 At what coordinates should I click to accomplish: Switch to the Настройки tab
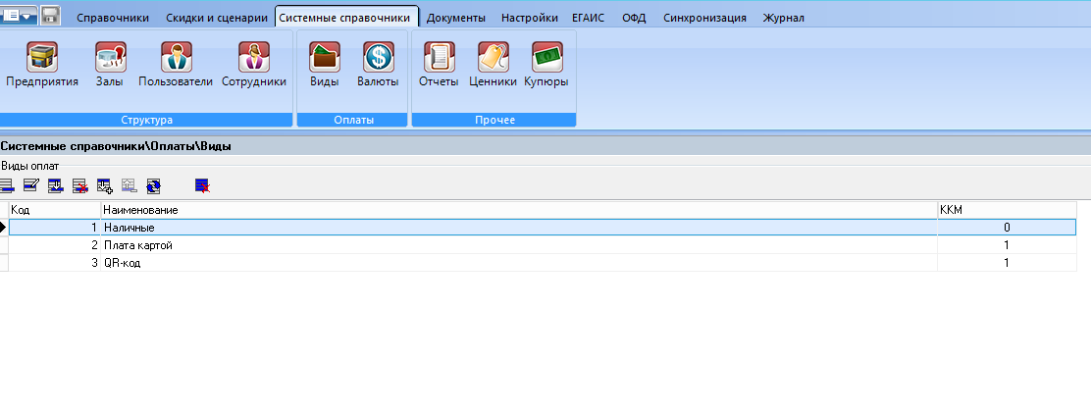tap(530, 18)
